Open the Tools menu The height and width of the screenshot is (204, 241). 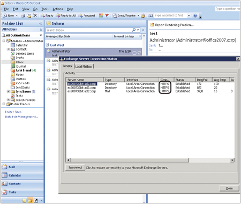(x=45, y=9)
